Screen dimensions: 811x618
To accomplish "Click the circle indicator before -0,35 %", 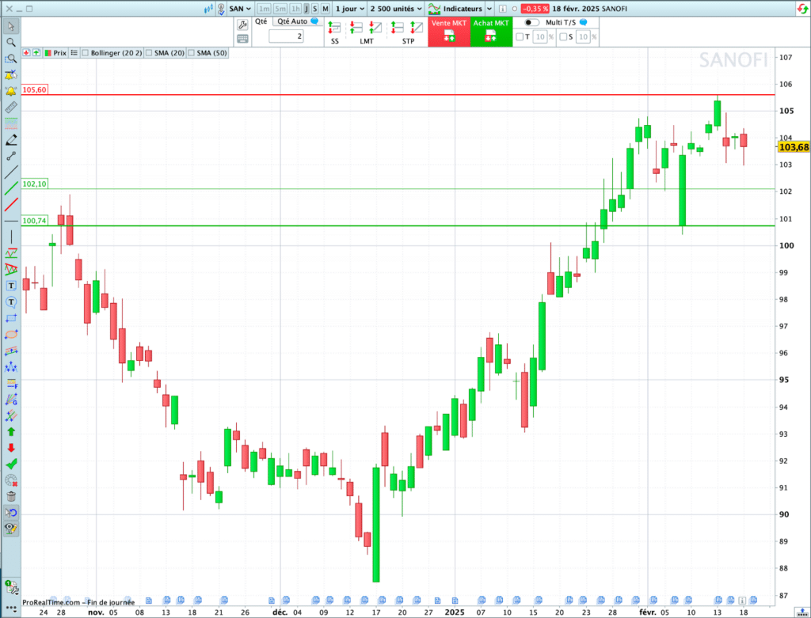I will (515, 9).
